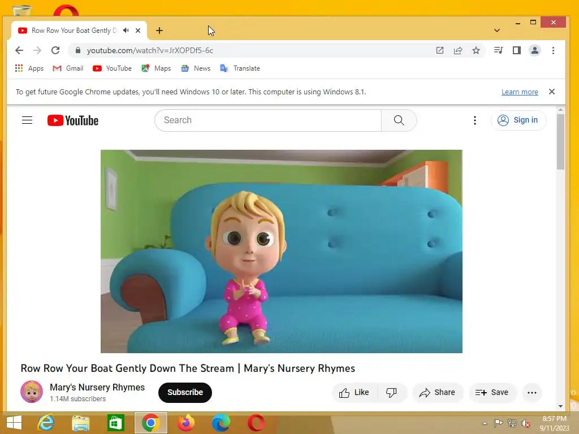Click the magnifier search button

399,120
